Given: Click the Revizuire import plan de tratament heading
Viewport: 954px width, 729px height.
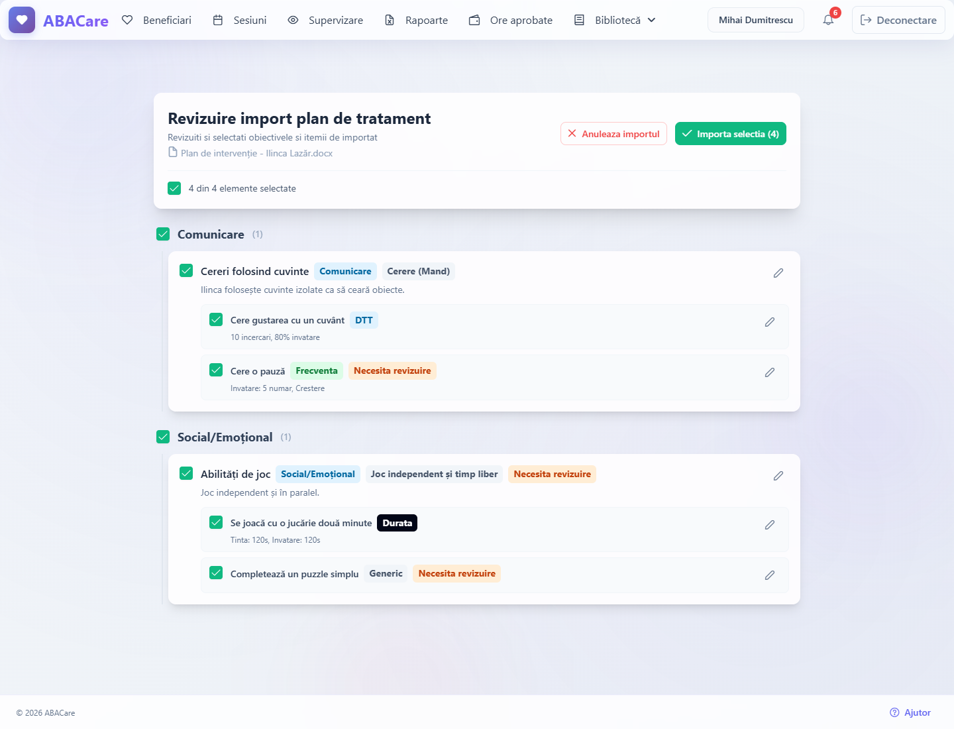Looking at the screenshot, I should [x=299, y=119].
